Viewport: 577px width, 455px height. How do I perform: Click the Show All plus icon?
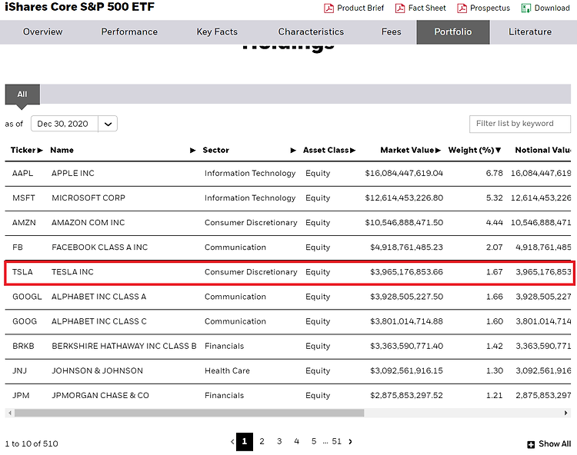click(x=531, y=444)
